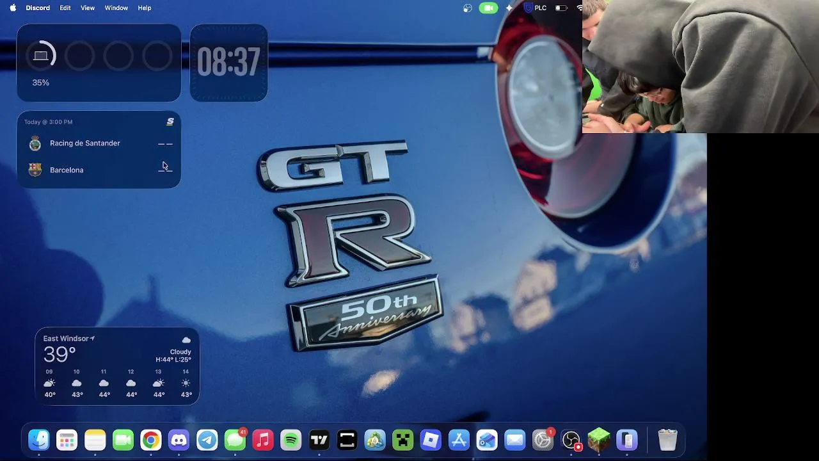Open Finder from the dock

coord(39,440)
